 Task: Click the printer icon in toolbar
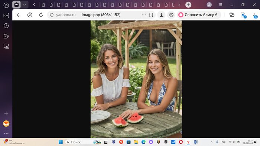tap(171, 15)
